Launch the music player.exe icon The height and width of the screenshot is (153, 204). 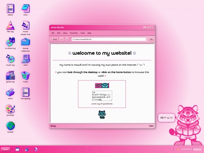26,25
